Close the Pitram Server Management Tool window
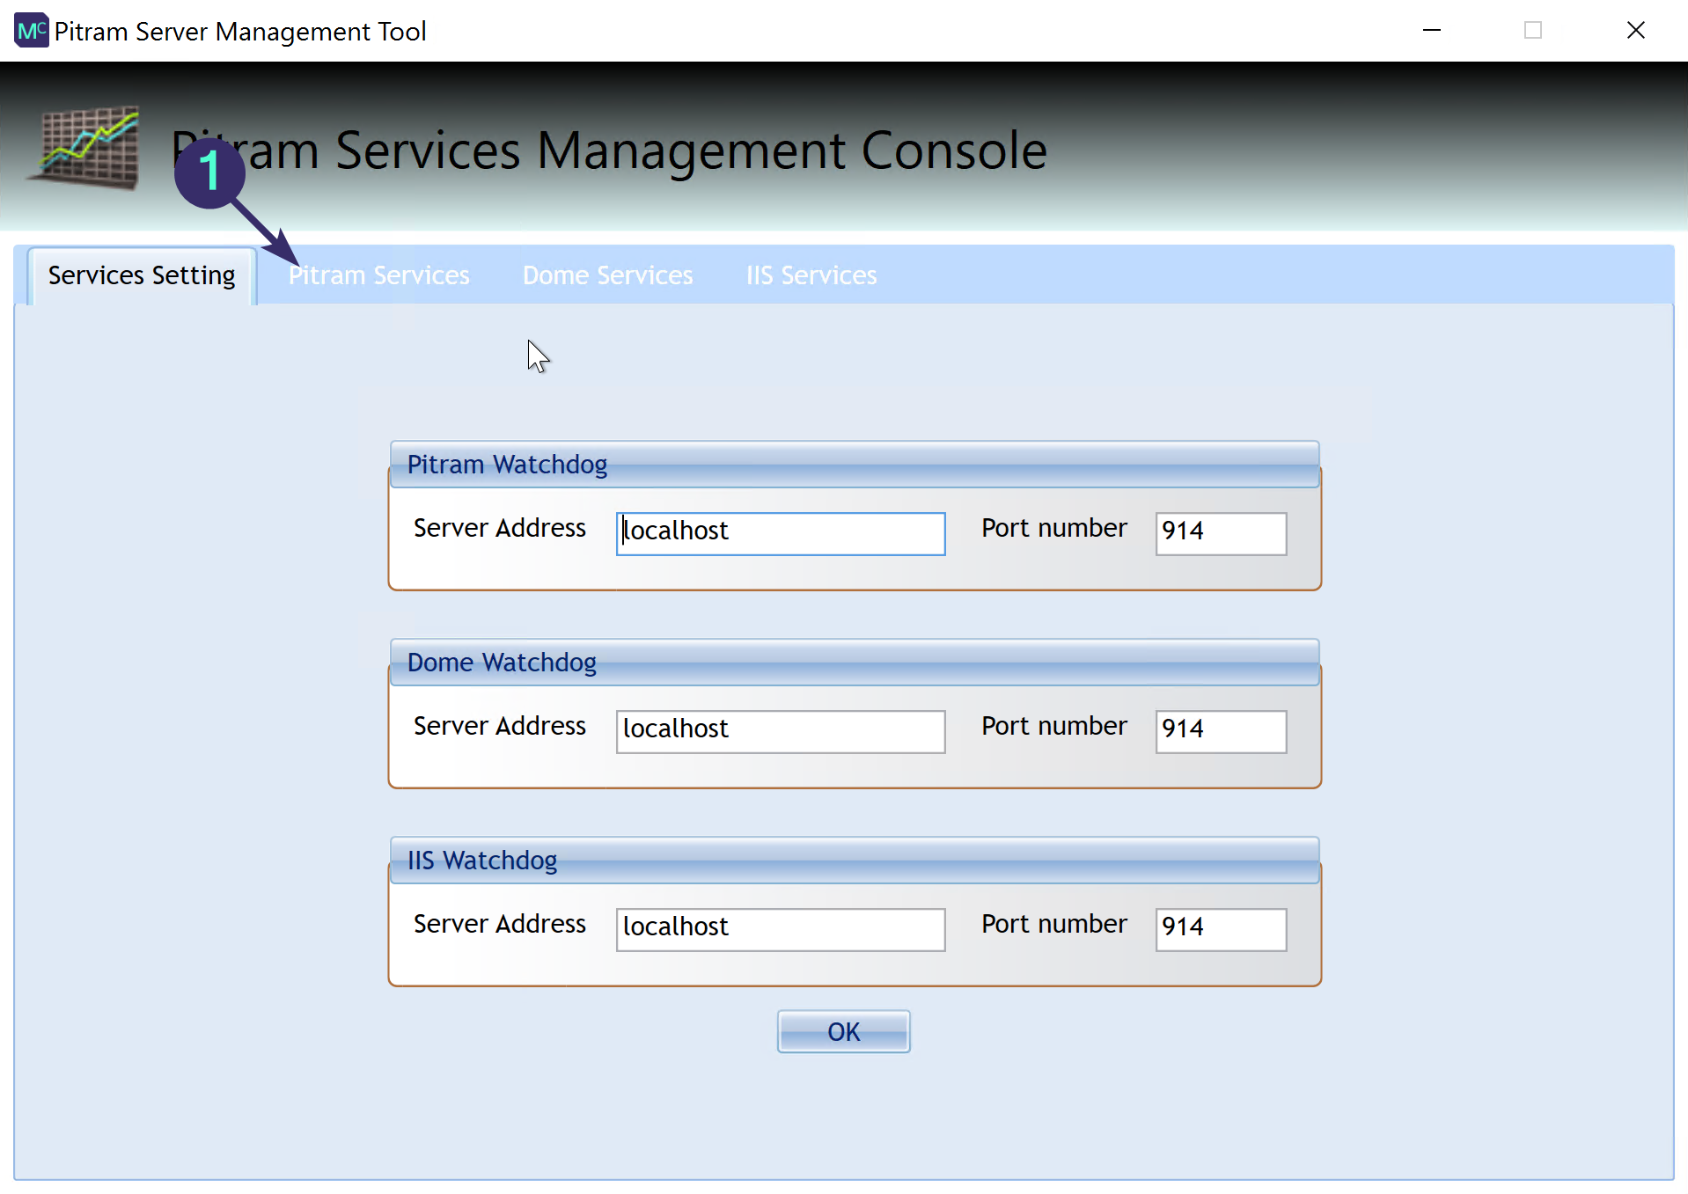This screenshot has width=1688, height=1194. point(1635,31)
